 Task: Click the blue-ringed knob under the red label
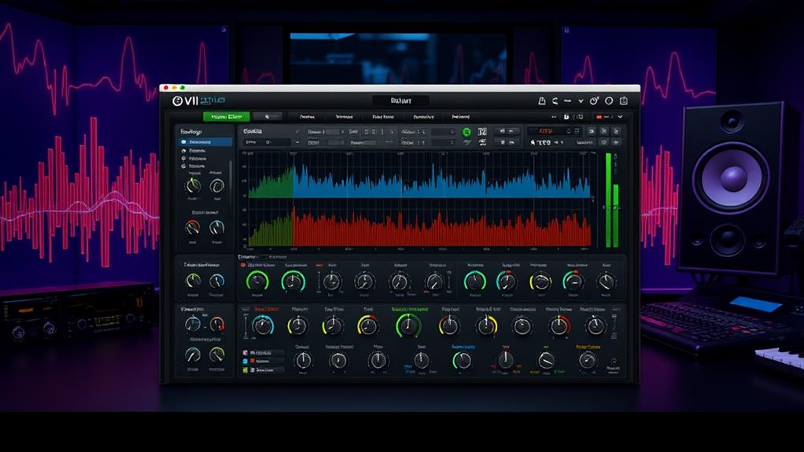[x=263, y=325]
